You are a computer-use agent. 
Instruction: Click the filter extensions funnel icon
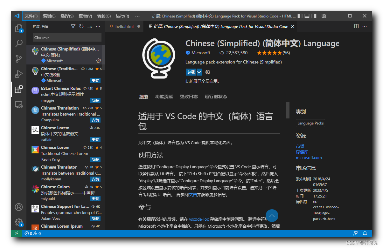[x=73, y=26]
